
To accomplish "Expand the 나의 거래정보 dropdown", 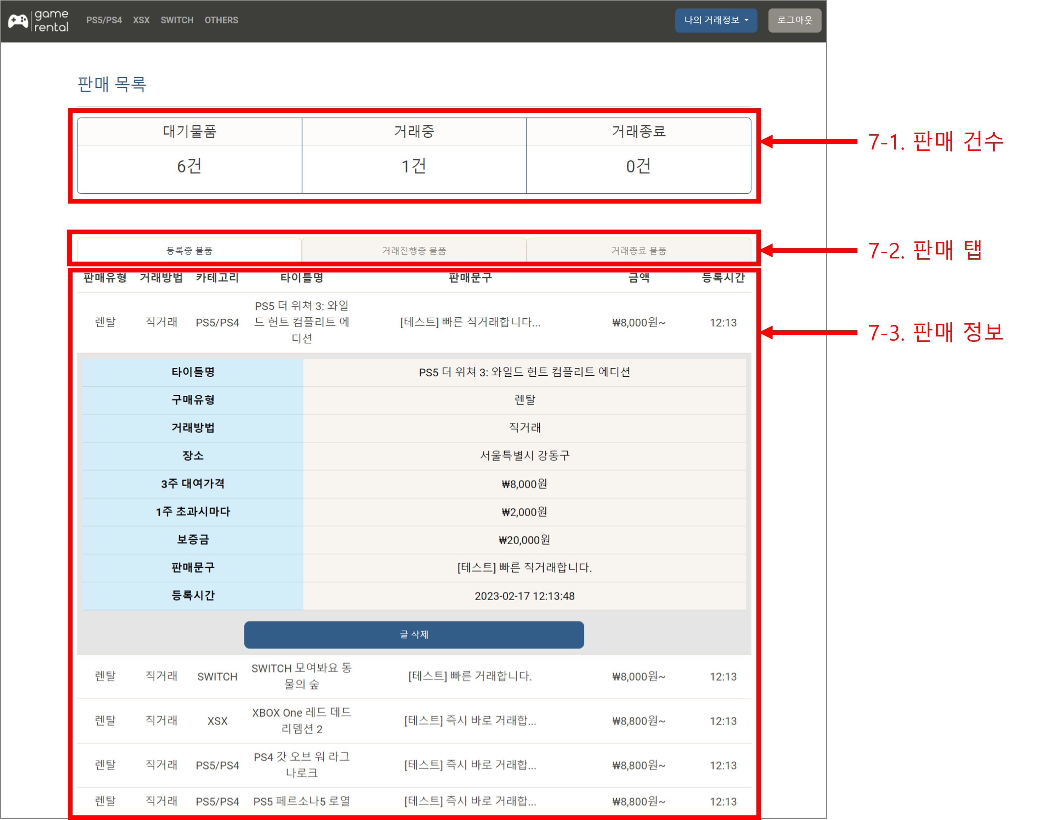I will [715, 20].
